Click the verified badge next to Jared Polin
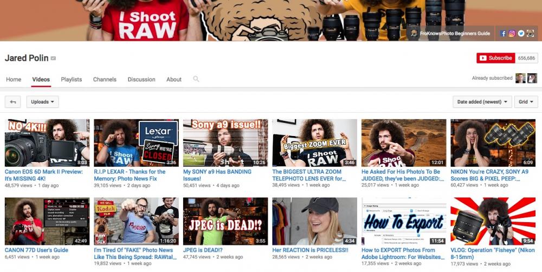 [x=54, y=59]
